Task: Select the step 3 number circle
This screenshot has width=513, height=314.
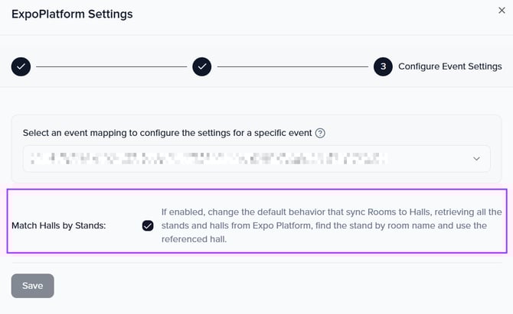Action: (x=384, y=66)
